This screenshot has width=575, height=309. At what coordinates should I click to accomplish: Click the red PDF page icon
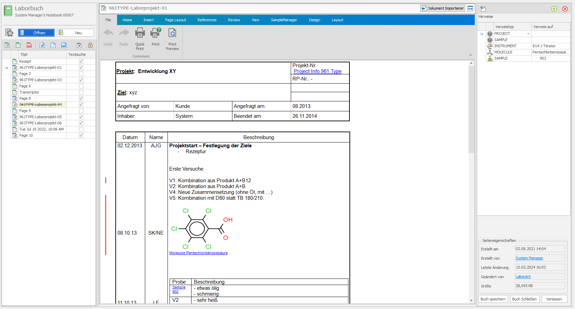(29, 45)
